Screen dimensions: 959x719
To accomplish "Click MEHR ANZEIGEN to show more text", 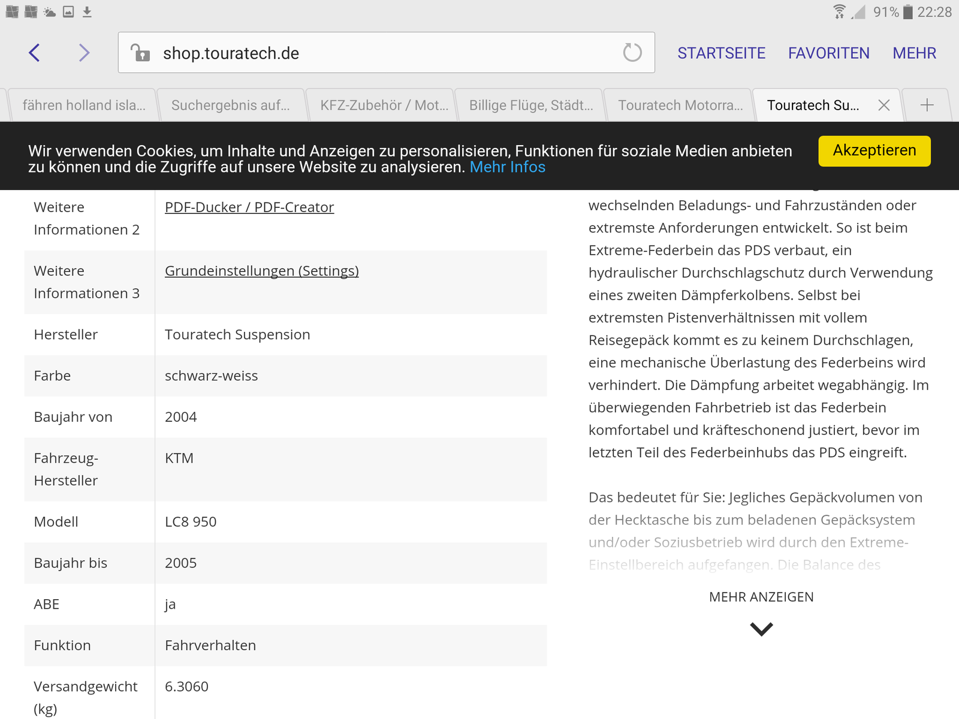I will 761,597.
